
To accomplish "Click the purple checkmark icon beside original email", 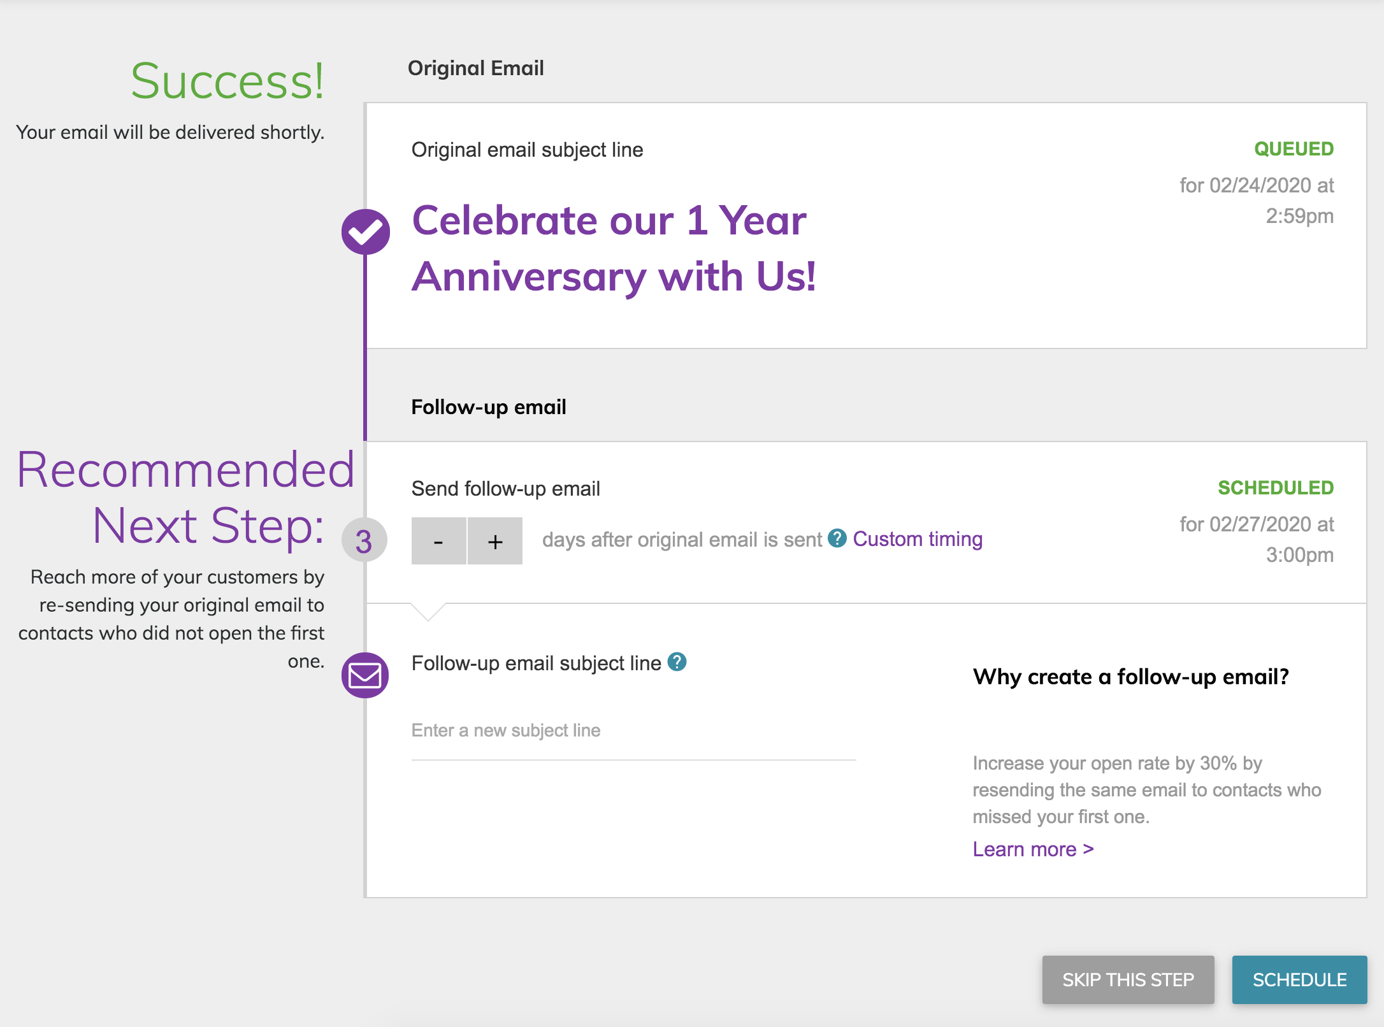I will coord(365,232).
